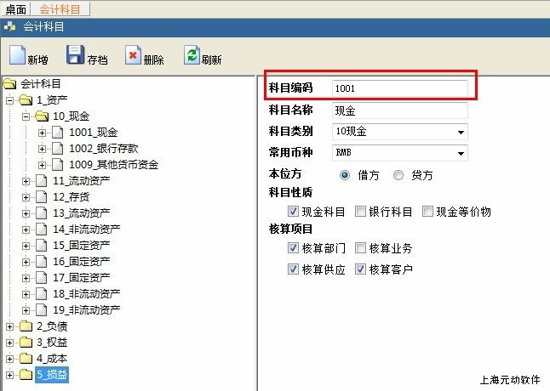This screenshot has height=391, width=550.
Task: Click the 4_成本 folder icon
Action: click(x=26, y=359)
